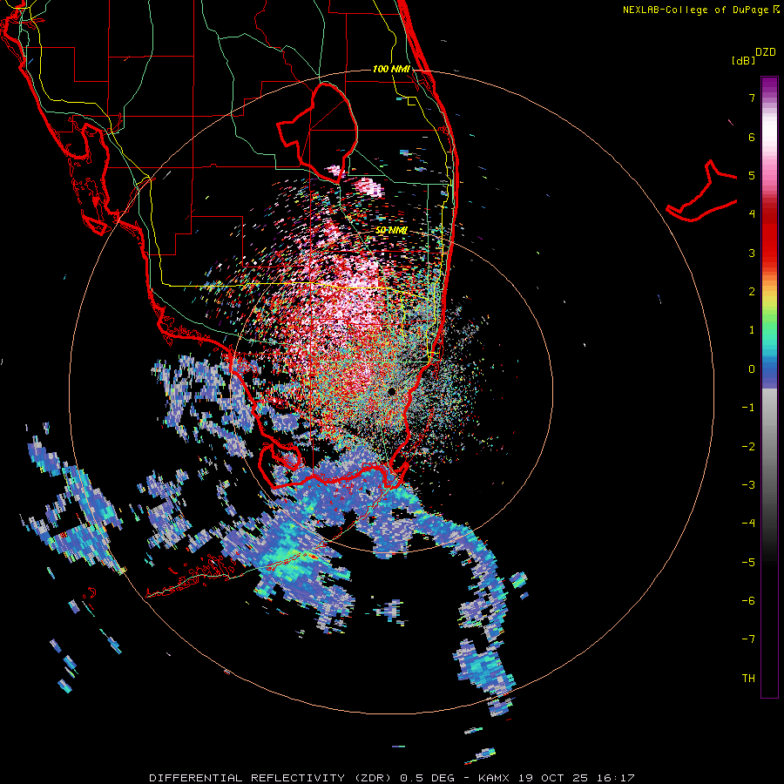Screen dimensions: 784x784
Task: Click the black radar site dot at KAMX
Action: coord(391,391)
